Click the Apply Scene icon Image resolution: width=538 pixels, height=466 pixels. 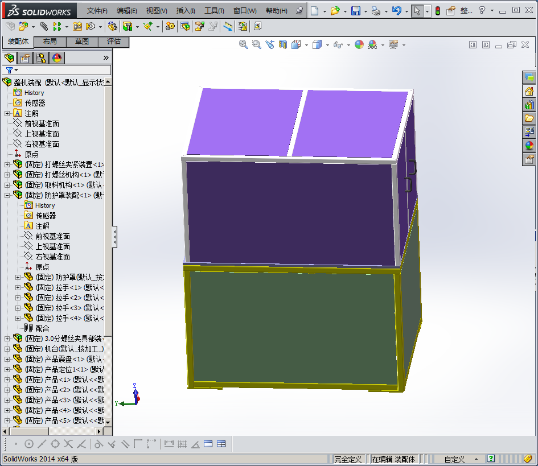tap(372, 44)
